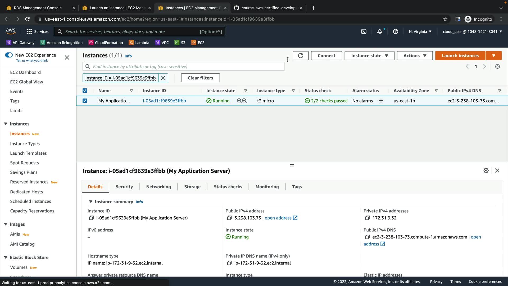Viewport: 508px width, 286px height.
Task: Switch to the Security tab
Action: pyautogui.click(x=124, y=187)
